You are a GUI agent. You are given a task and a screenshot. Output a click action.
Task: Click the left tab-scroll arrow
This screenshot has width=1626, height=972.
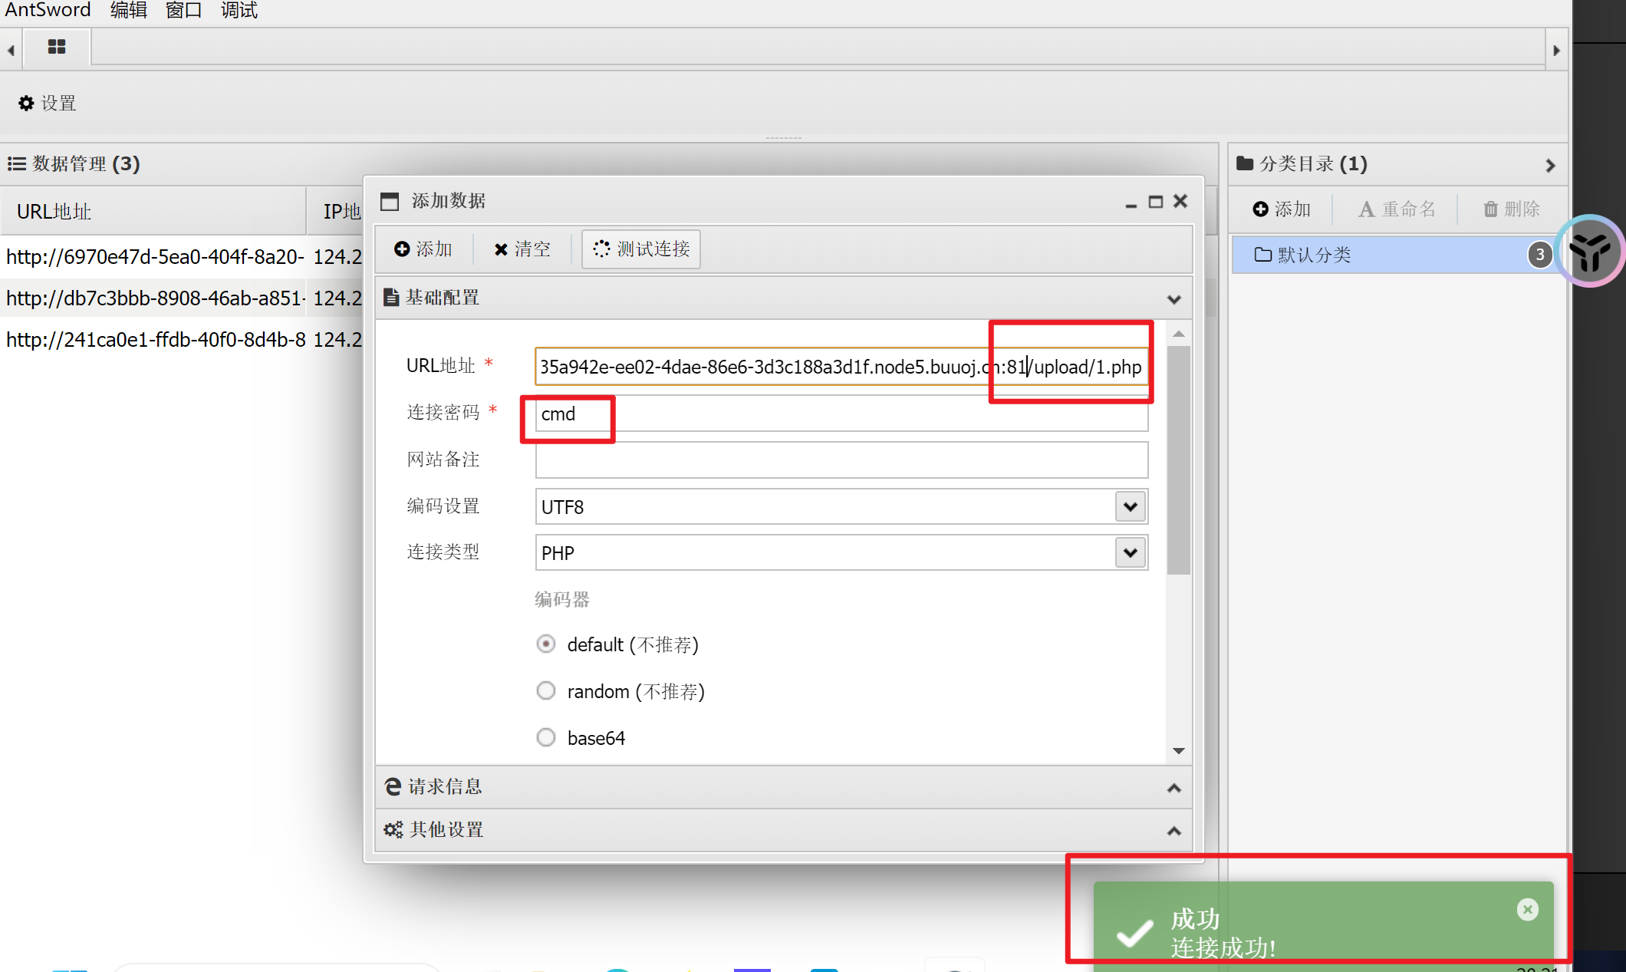point(11,51)
